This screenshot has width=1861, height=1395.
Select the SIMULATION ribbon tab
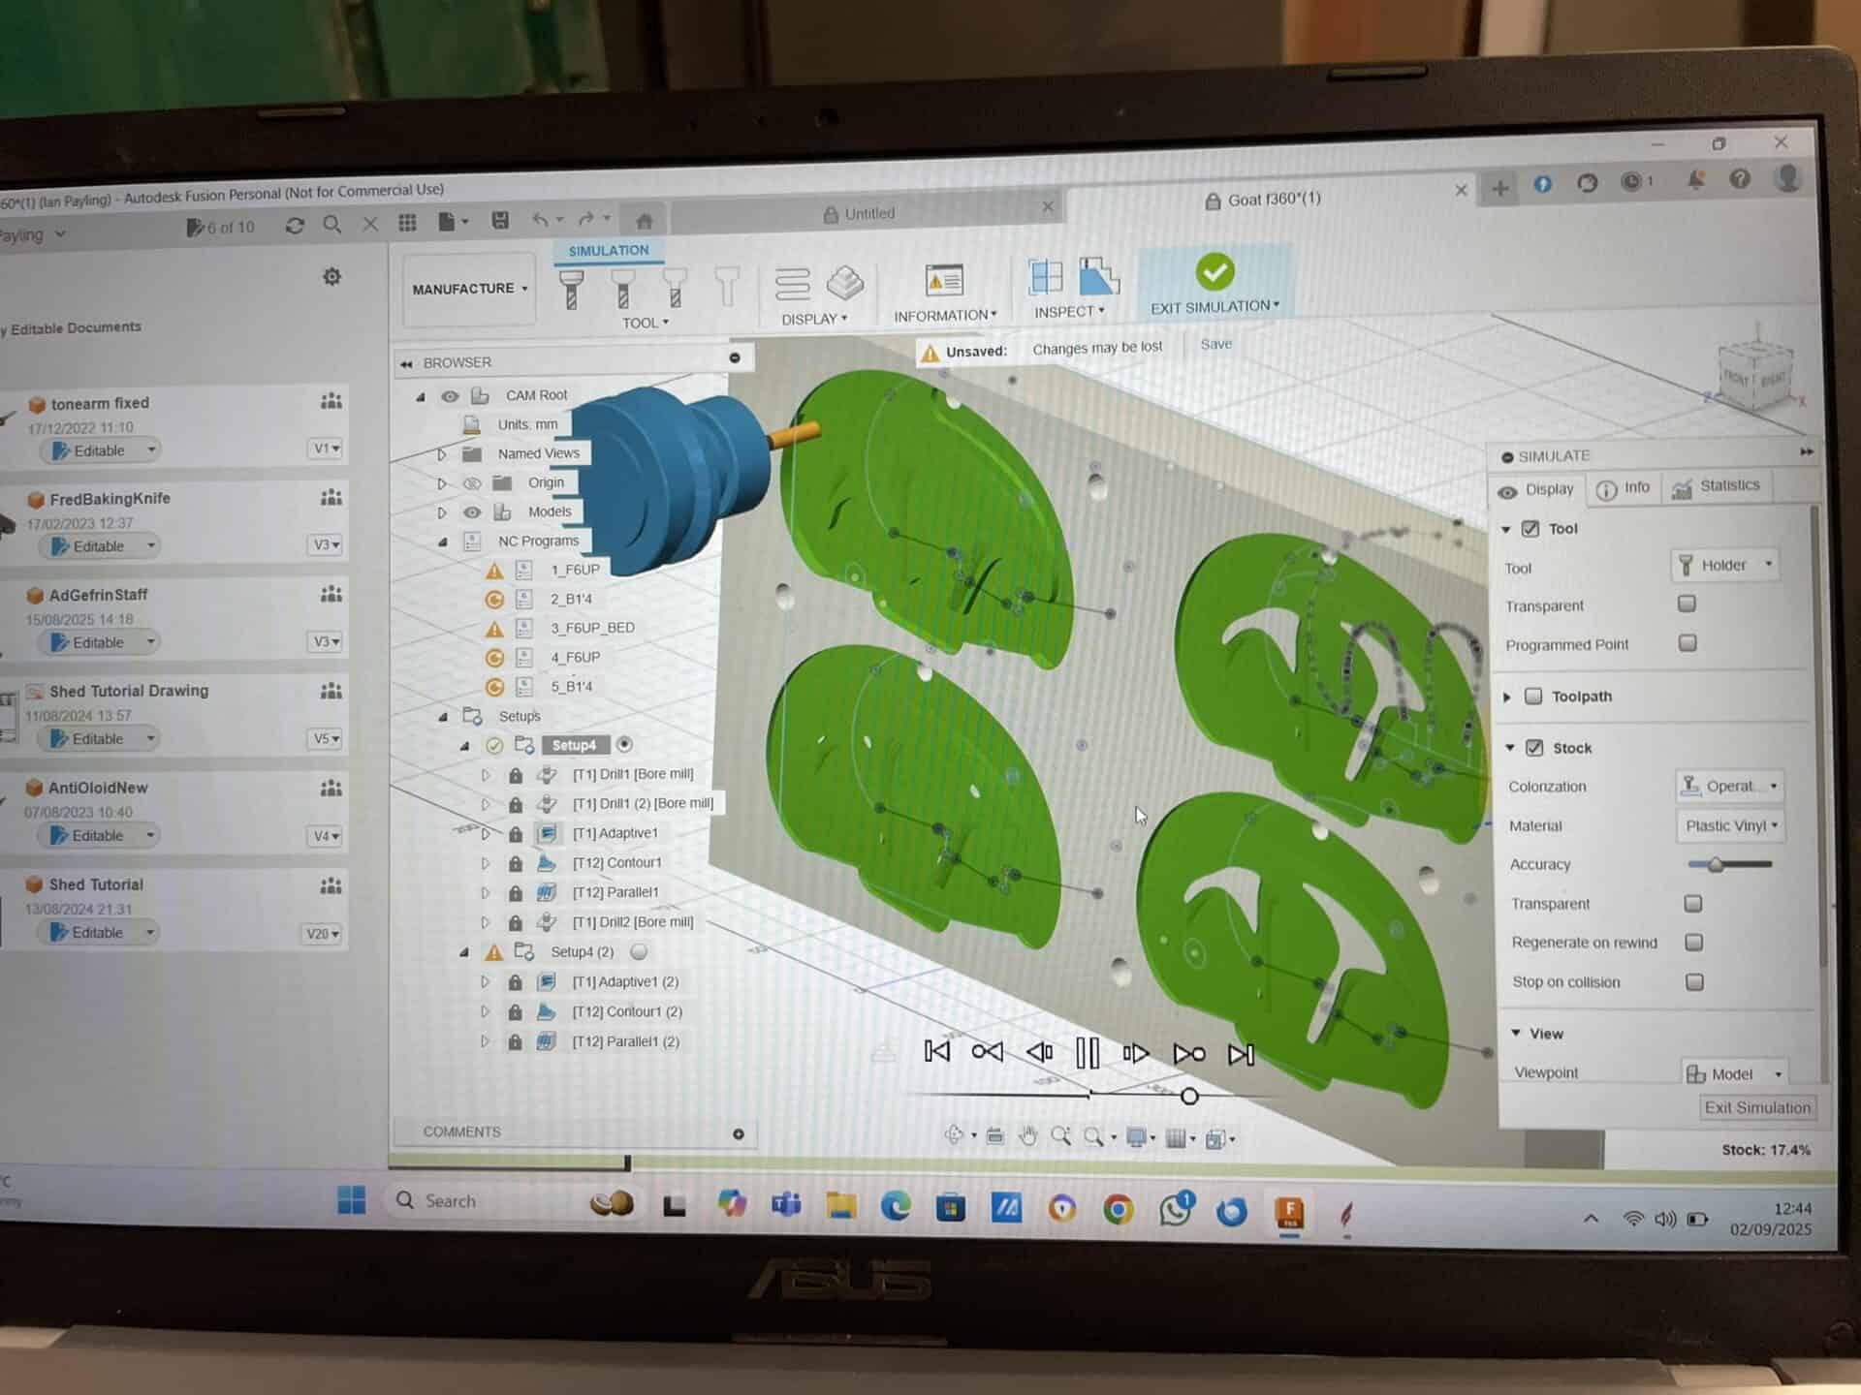point(609,250)
